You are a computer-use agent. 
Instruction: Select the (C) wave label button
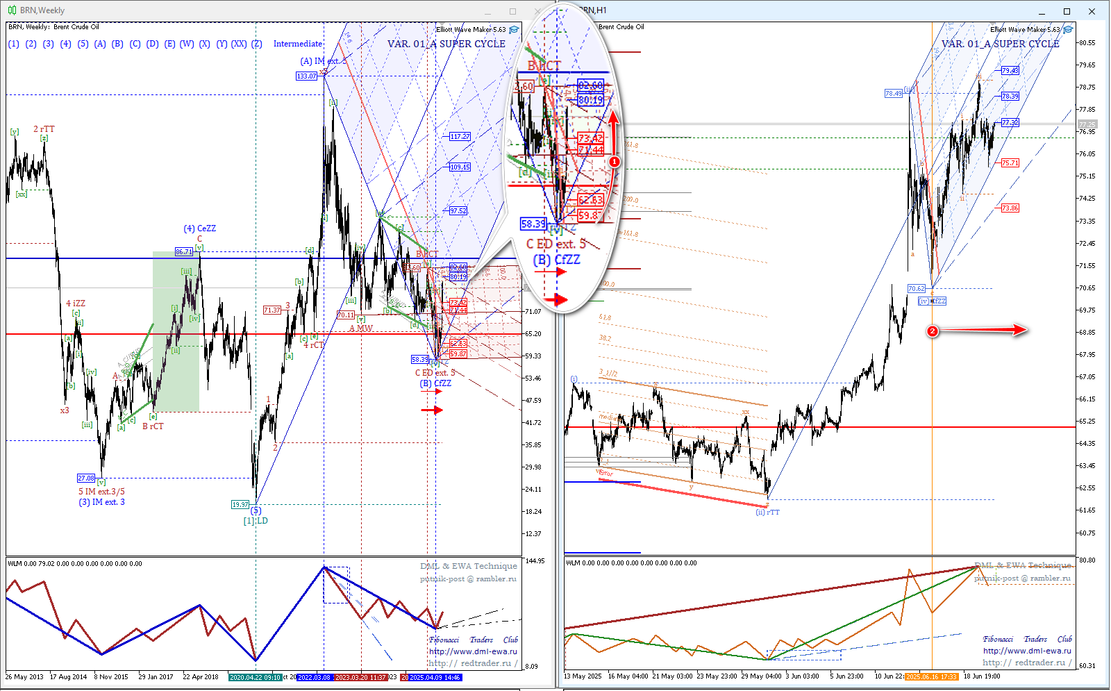(x=135, y=44)
